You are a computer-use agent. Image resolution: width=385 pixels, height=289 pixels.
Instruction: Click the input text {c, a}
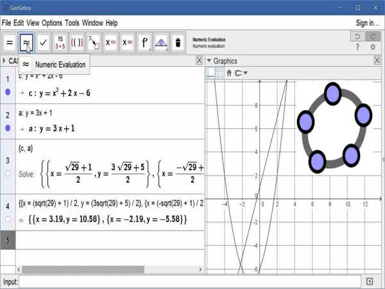[26, 148]
